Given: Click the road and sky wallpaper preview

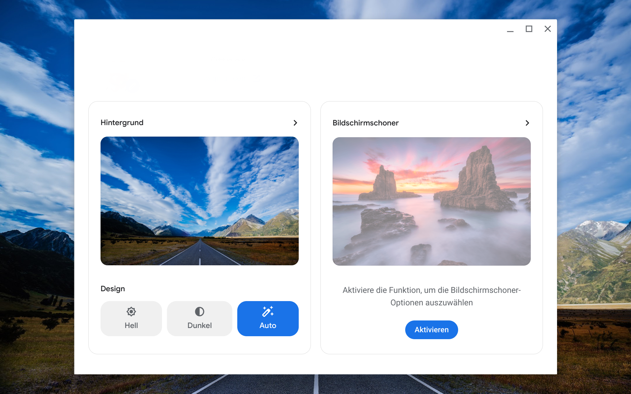Looking at the screenshot, I should point(199,201).
